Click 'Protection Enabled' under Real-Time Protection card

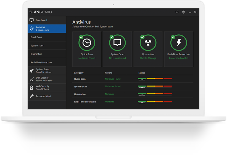pos(179,58)
